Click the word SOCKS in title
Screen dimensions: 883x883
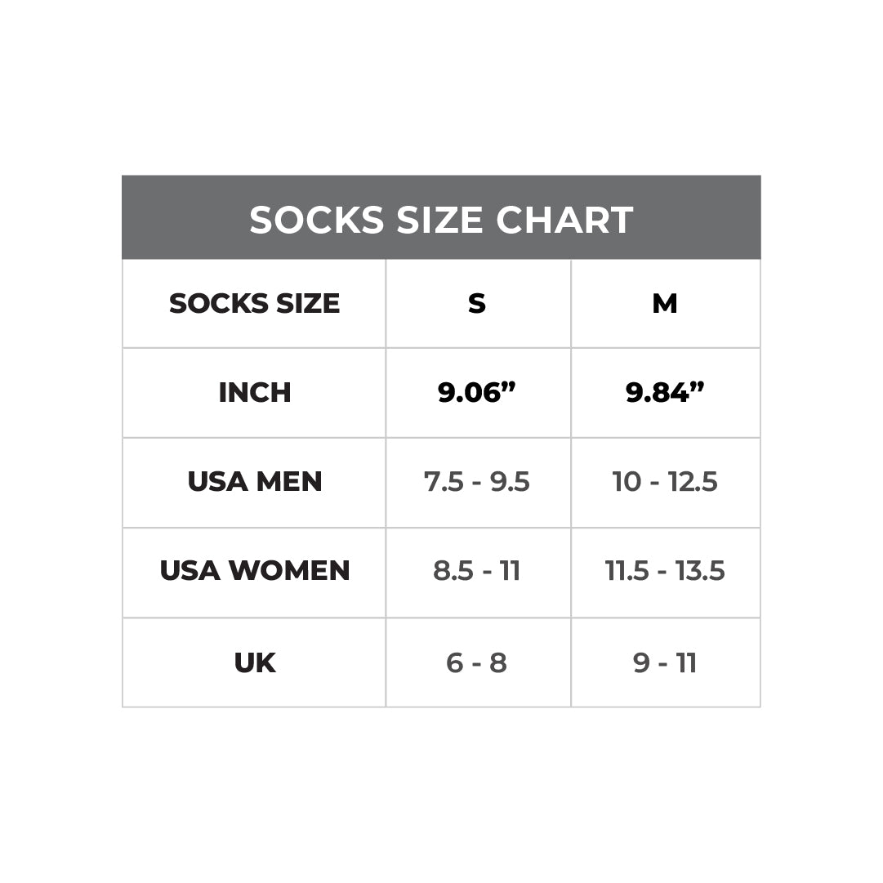coord(316,221)
